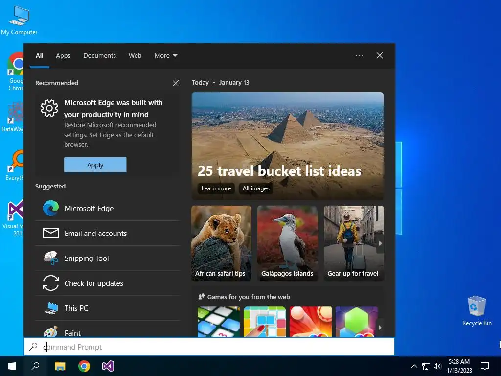The image size is (501, 376).
Task: Open the red ball game thumbnail
Action: pos(311,322)
